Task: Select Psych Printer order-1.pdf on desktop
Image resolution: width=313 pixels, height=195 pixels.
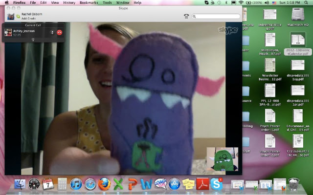Action: click(x=270, y=120)
